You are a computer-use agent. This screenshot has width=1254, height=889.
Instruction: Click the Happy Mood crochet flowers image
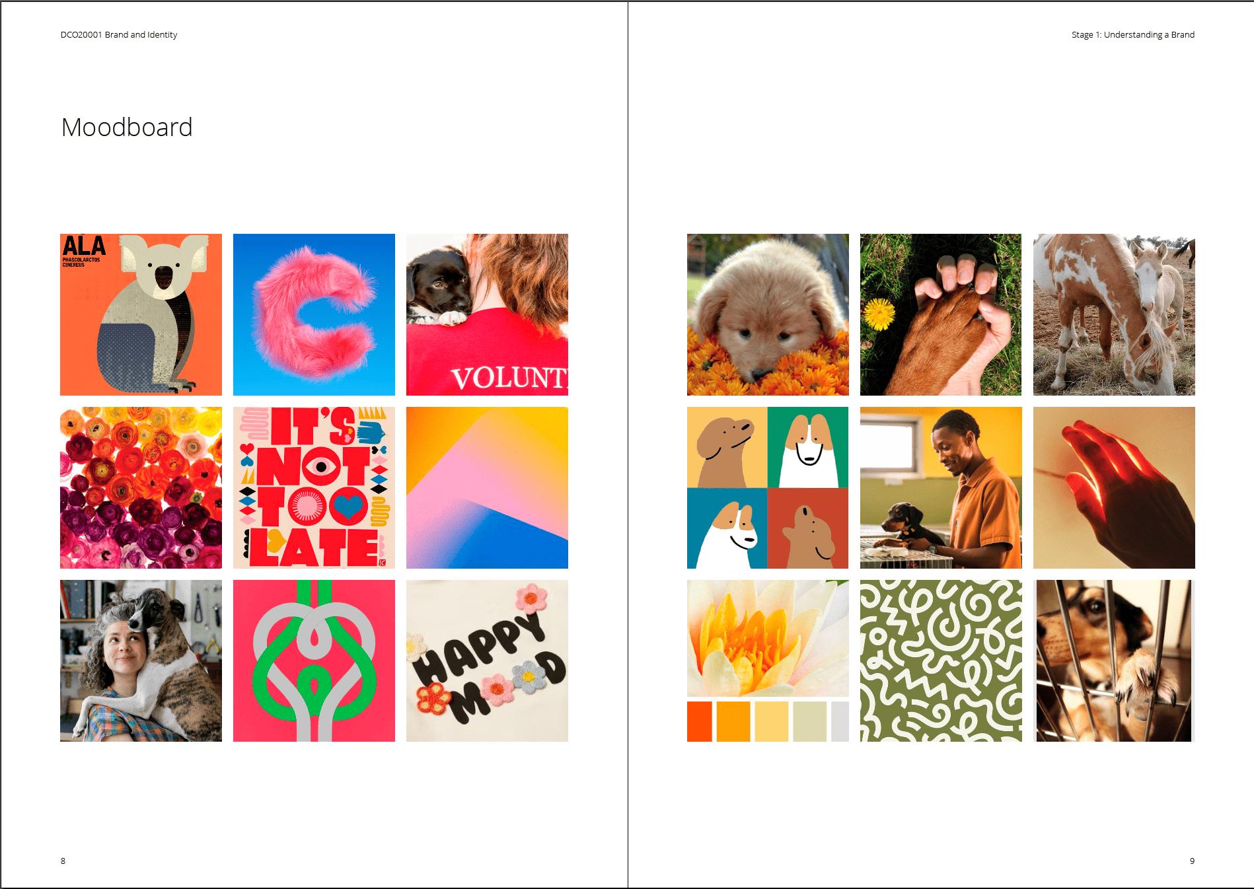pyautogui.click(x=487, y=660)
